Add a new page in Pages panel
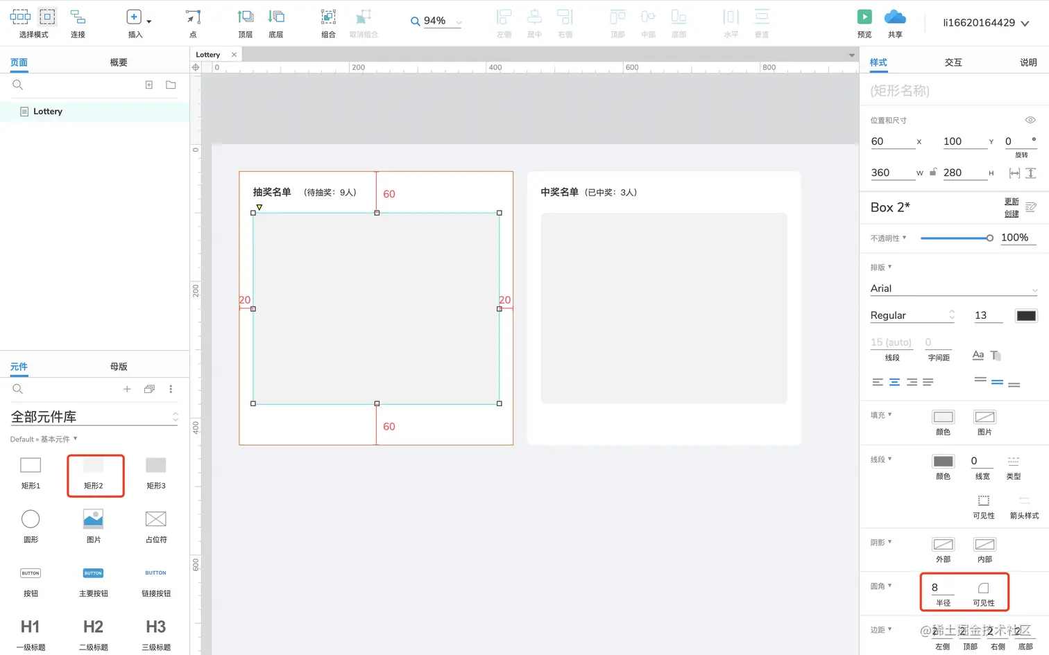Viewport: 1049px width, 655px height. [148, 85]
